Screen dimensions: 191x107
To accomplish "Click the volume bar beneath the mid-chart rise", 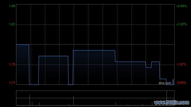I will (x=73, y=101).
